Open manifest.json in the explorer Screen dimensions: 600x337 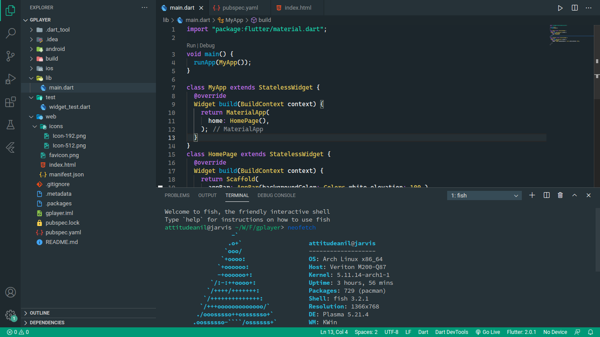[x=88, y=174]
